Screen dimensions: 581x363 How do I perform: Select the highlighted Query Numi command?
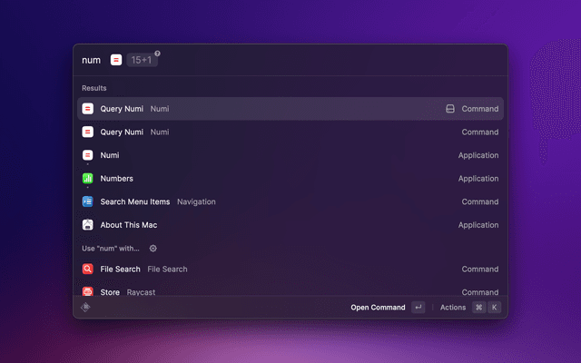click(x=290, y=109)
